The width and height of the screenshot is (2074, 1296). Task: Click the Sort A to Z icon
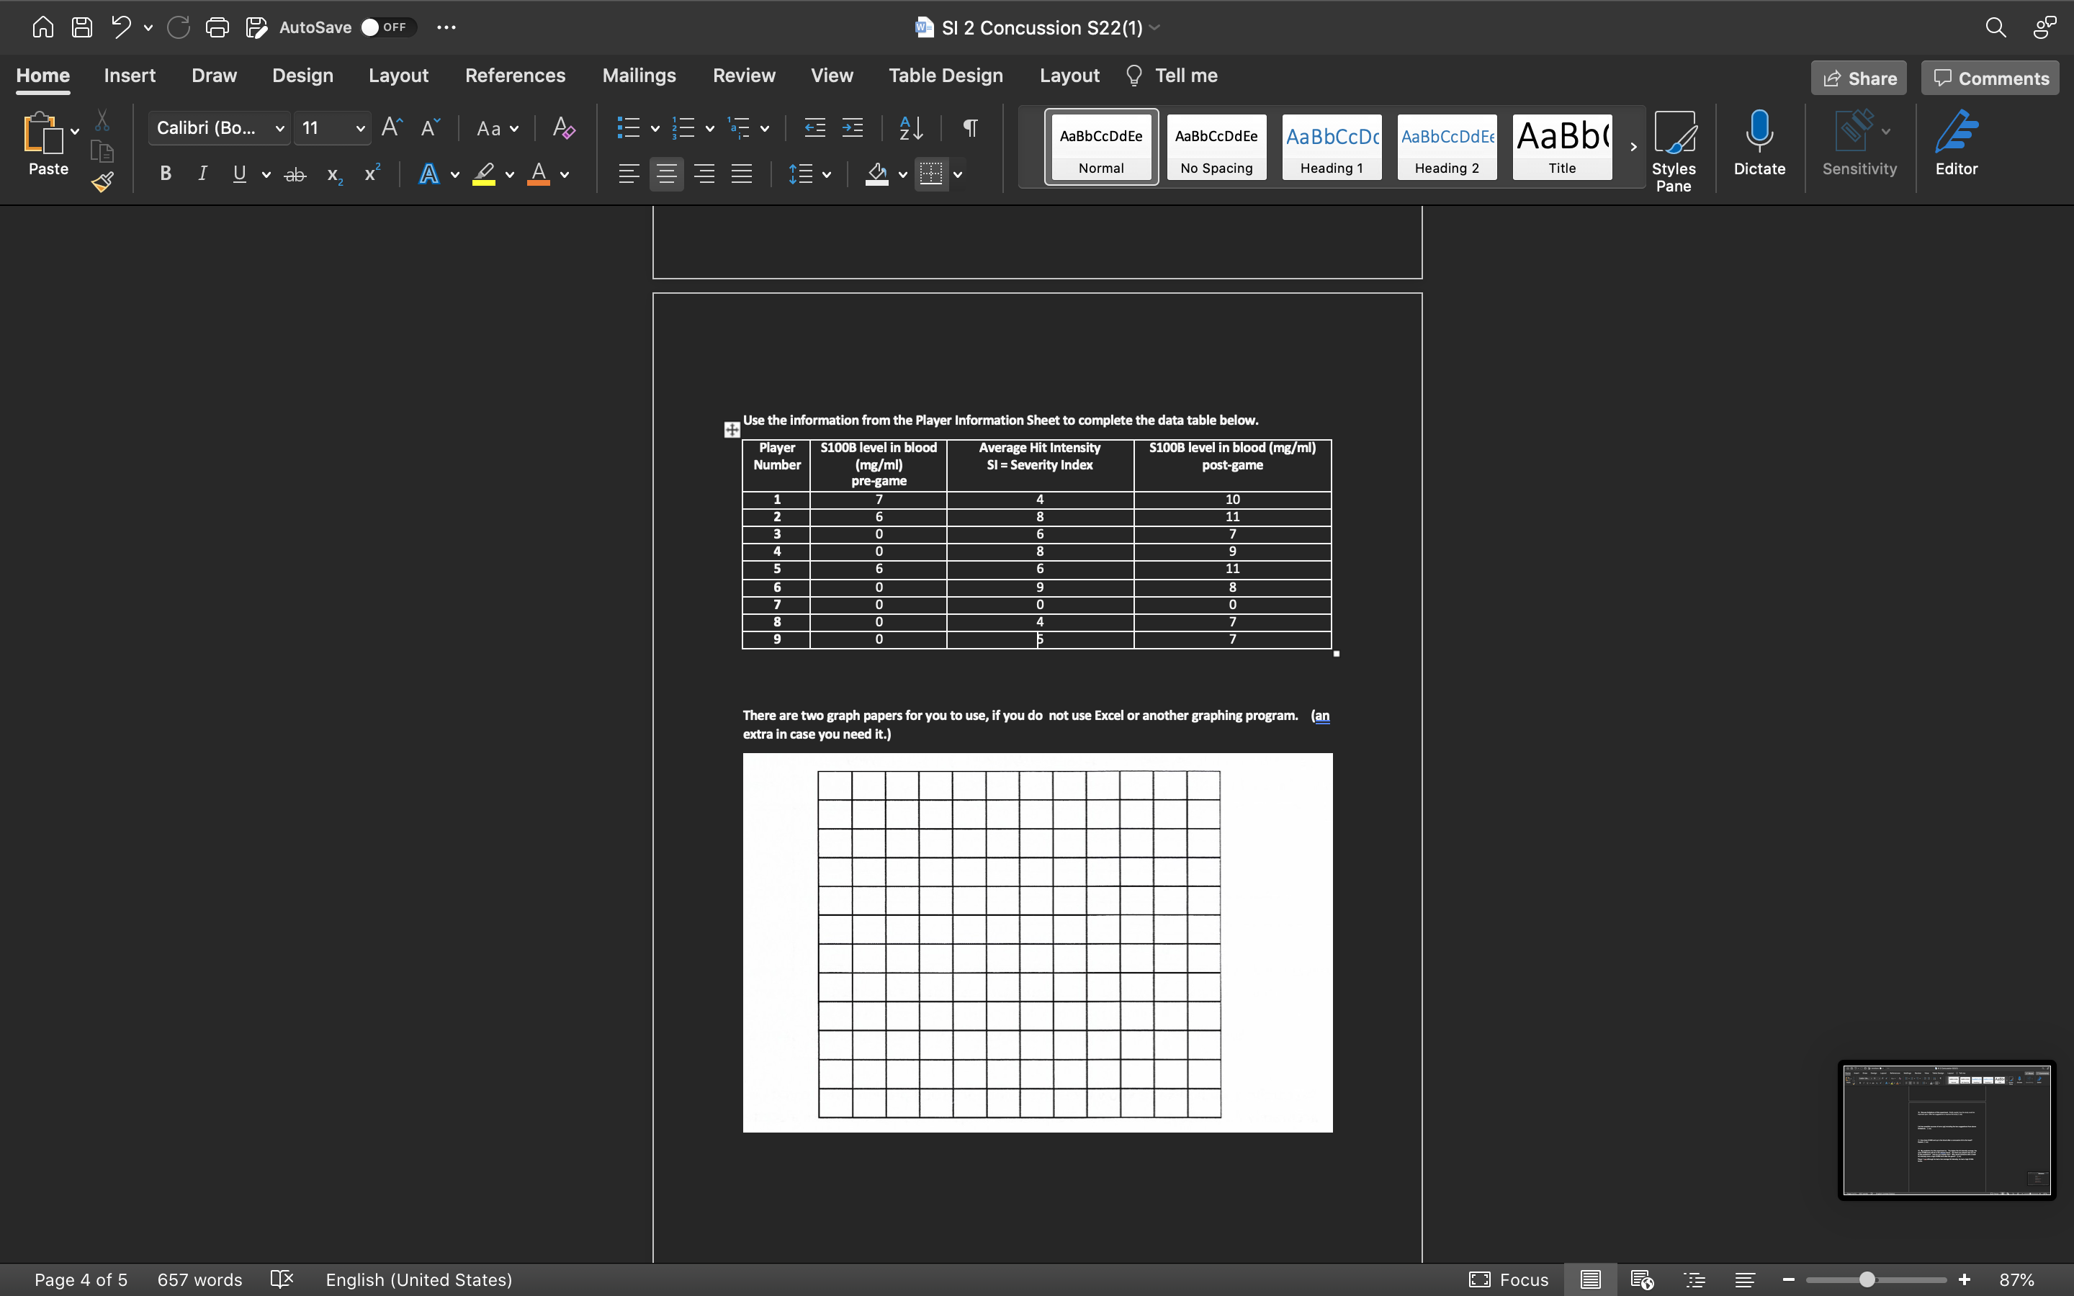click(911, 129)
